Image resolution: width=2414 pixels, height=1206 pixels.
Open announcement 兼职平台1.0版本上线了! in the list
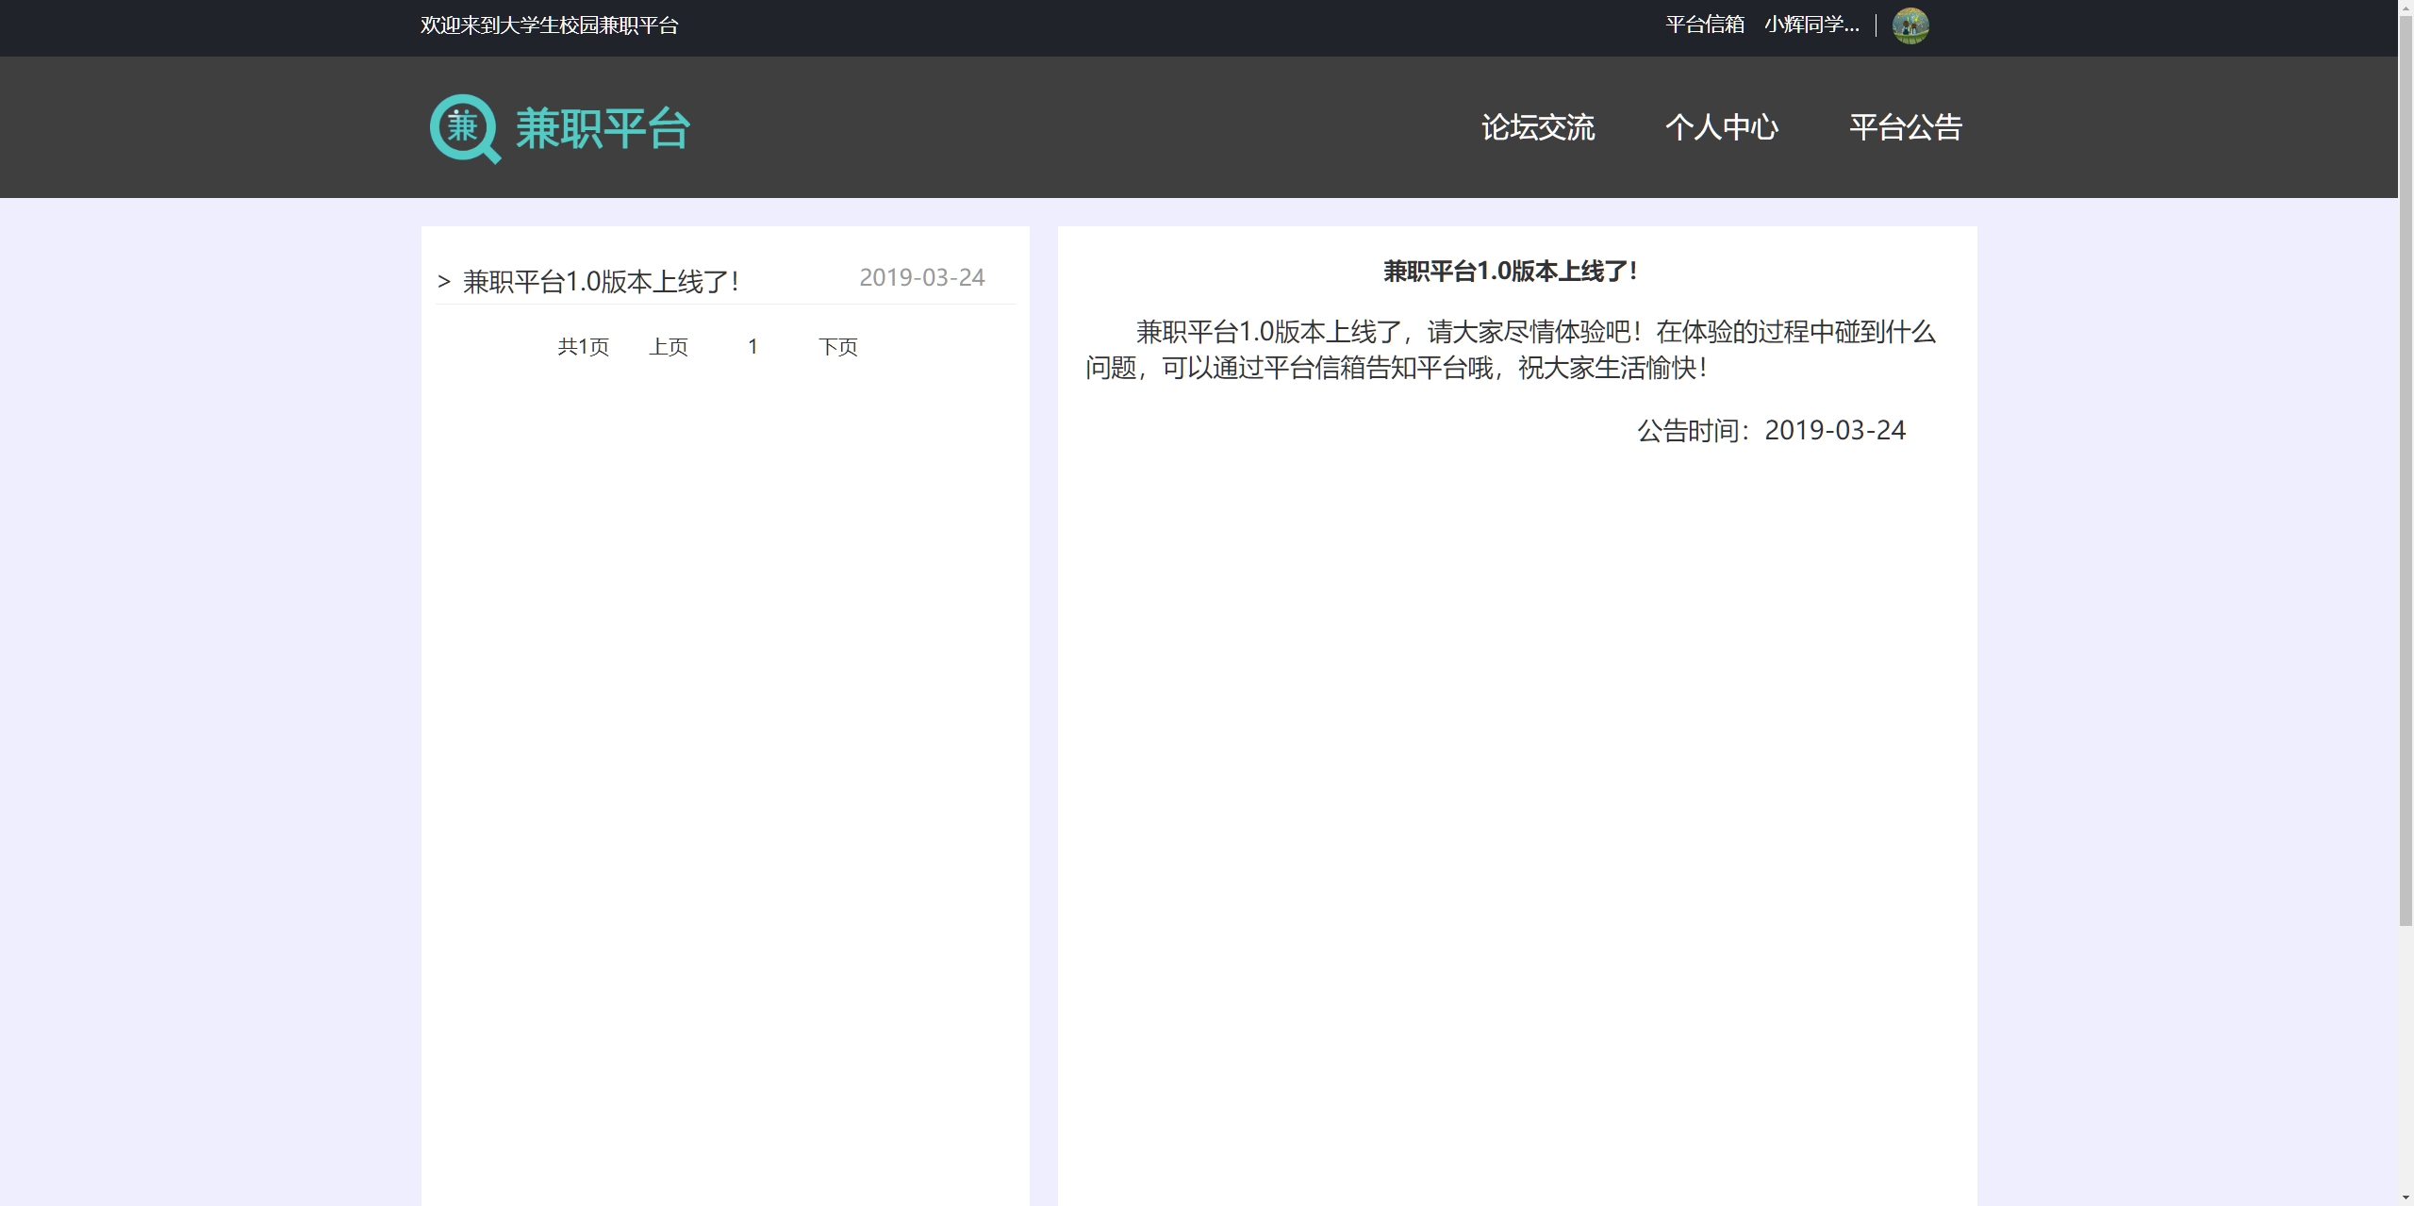click(x=601, y=281)
